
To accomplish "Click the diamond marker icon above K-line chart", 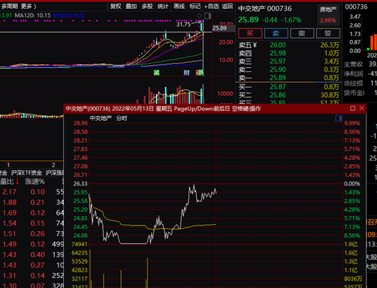I will (x=199, y=16).
